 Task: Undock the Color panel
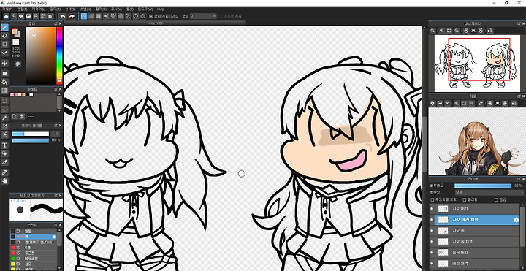(56, 23)
